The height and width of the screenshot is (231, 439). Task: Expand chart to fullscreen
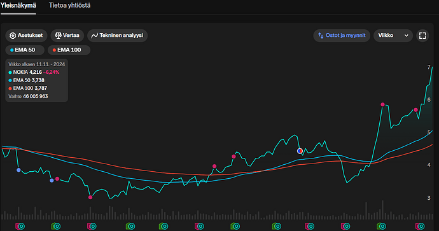click(x=422, y=36)
